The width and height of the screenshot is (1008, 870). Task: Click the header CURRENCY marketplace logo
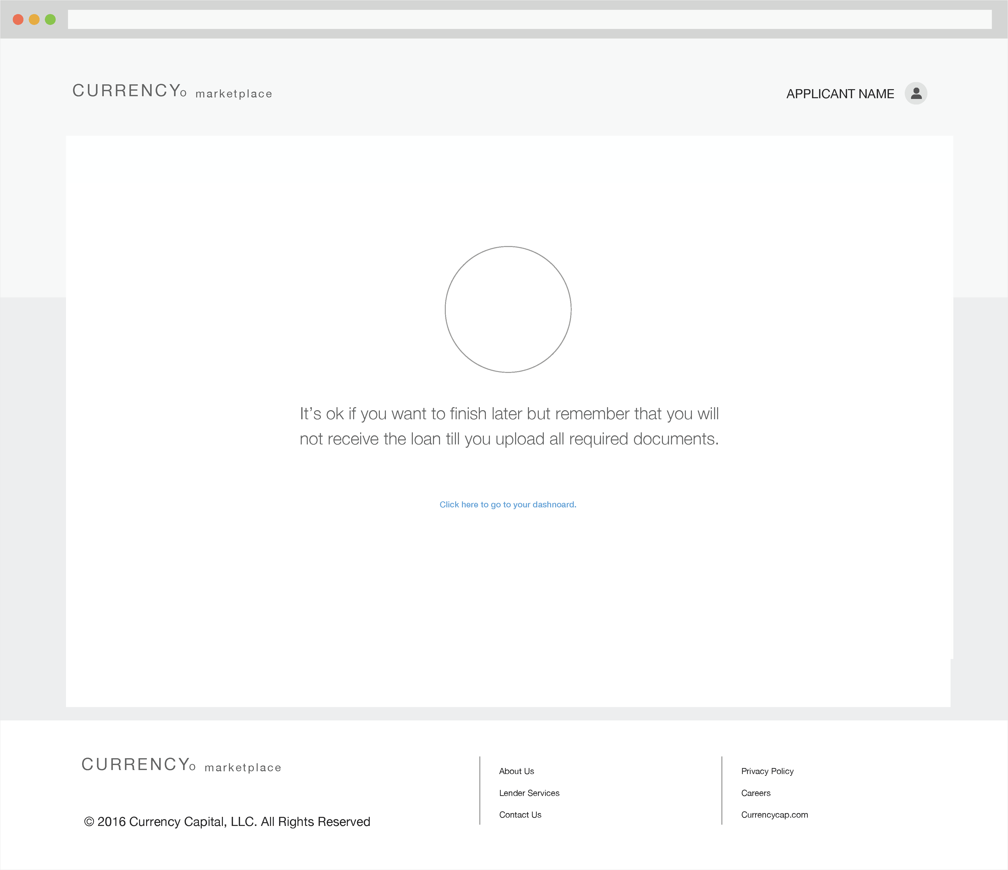(x=172, y=91)
